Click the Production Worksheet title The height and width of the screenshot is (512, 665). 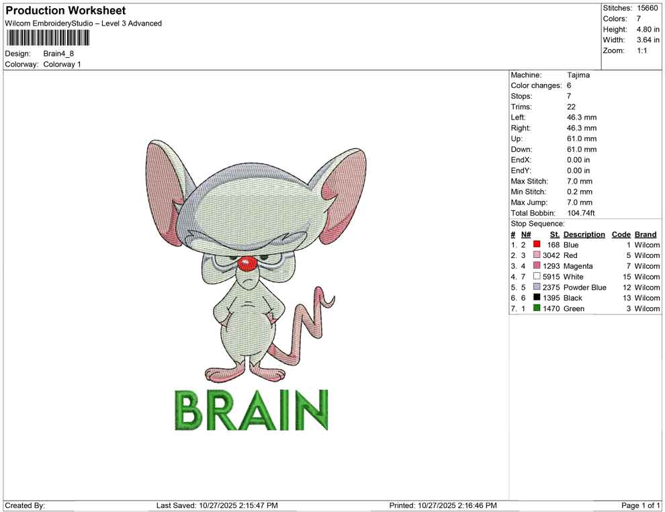coord(66,10)
